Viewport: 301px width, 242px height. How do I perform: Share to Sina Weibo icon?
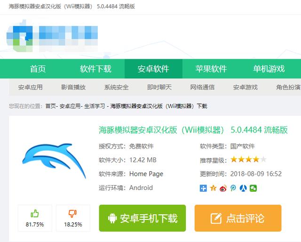pyautogui.click(x=223, y=188)
